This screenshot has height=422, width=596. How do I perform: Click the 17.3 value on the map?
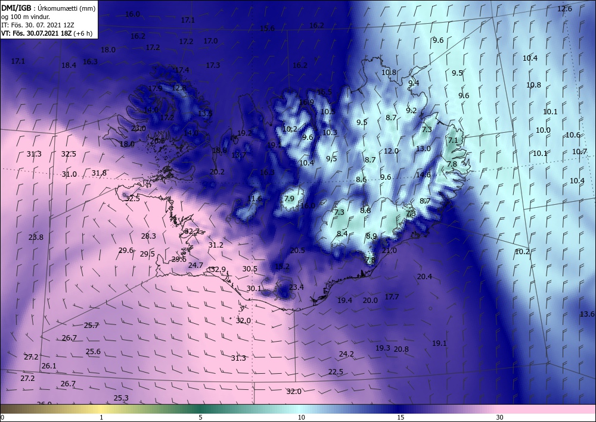click(x=213, y=65)
